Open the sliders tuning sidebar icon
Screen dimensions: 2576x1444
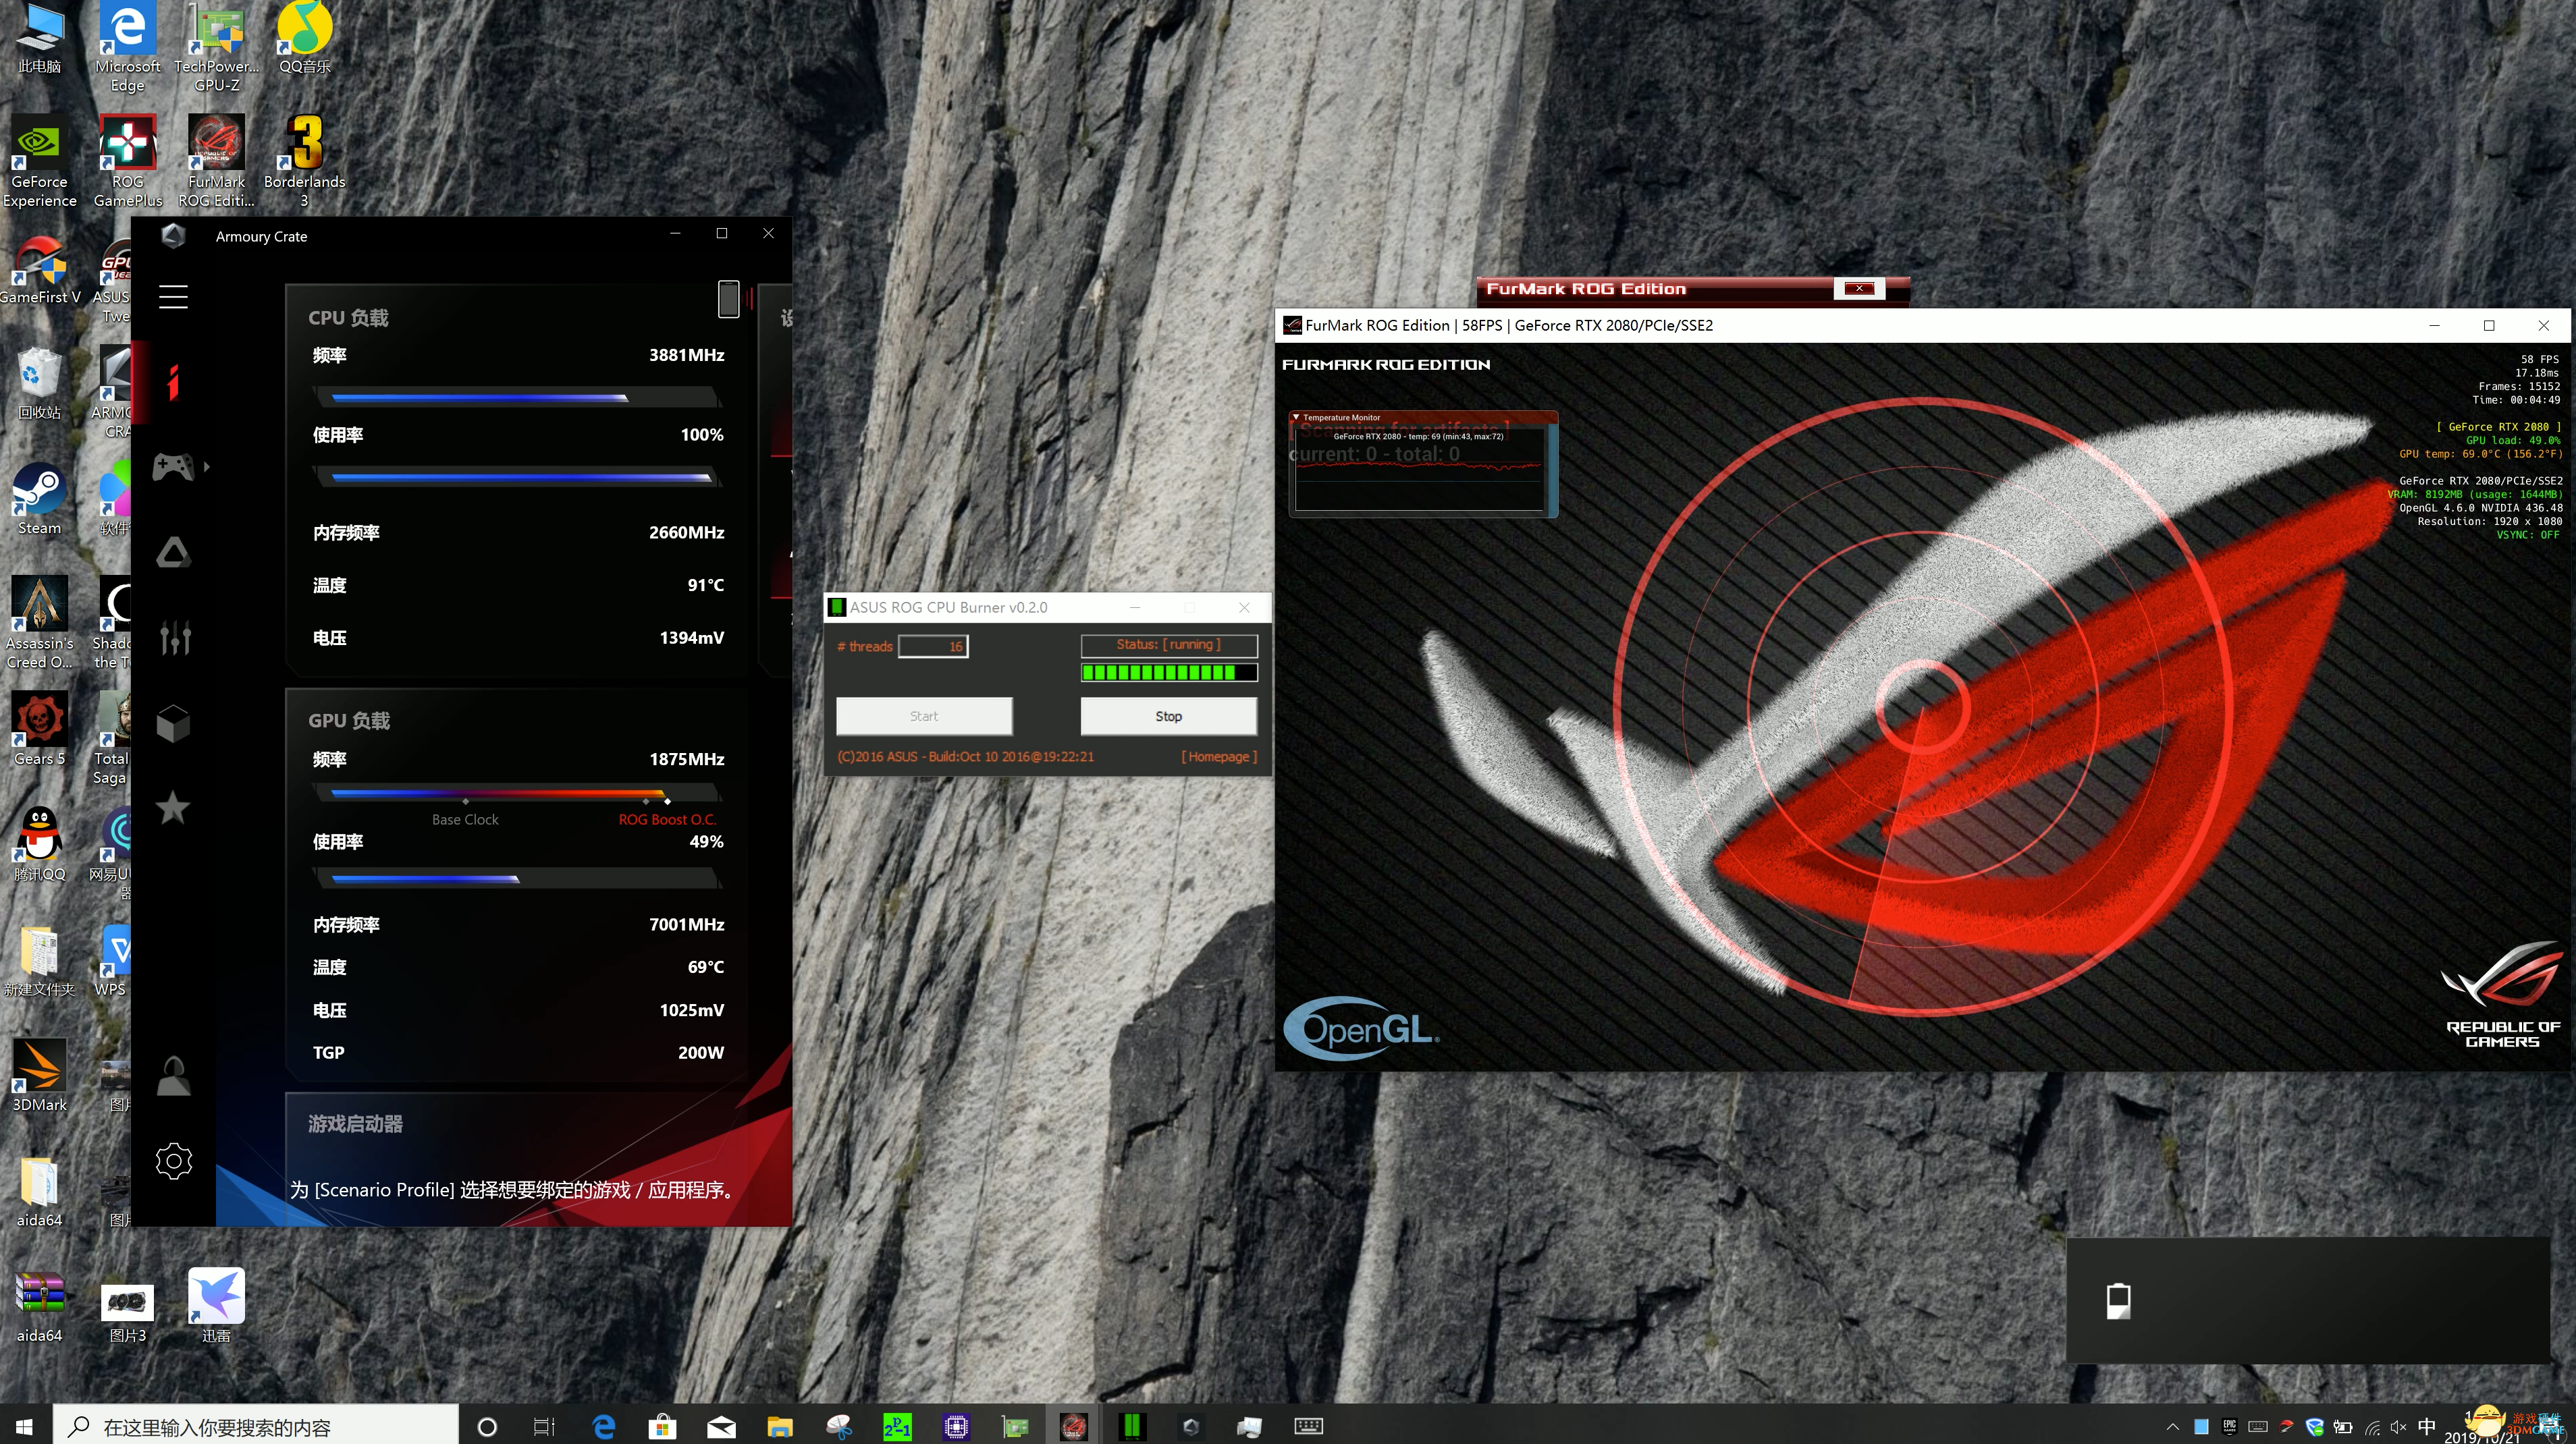click(x=174, y=638)
